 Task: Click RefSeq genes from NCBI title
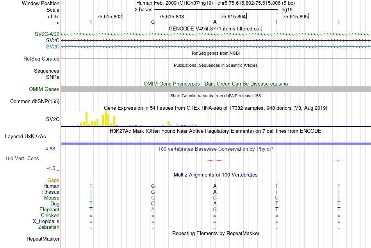(x=216, y=53)
